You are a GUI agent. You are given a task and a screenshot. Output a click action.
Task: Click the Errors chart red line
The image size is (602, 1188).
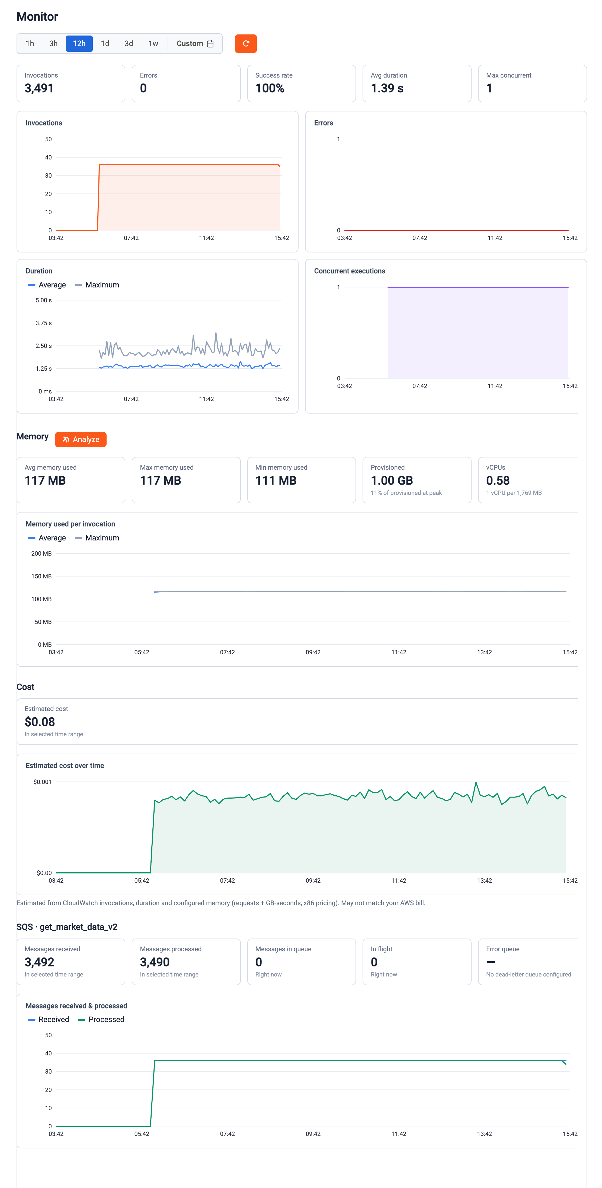pyautogui.click(x=456, y=230)
